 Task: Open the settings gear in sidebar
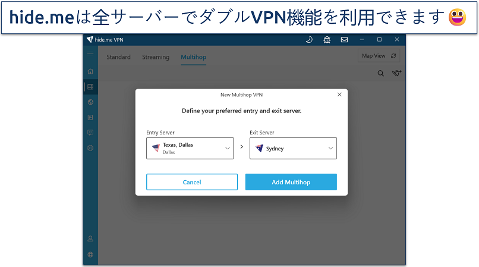[90, 148]
